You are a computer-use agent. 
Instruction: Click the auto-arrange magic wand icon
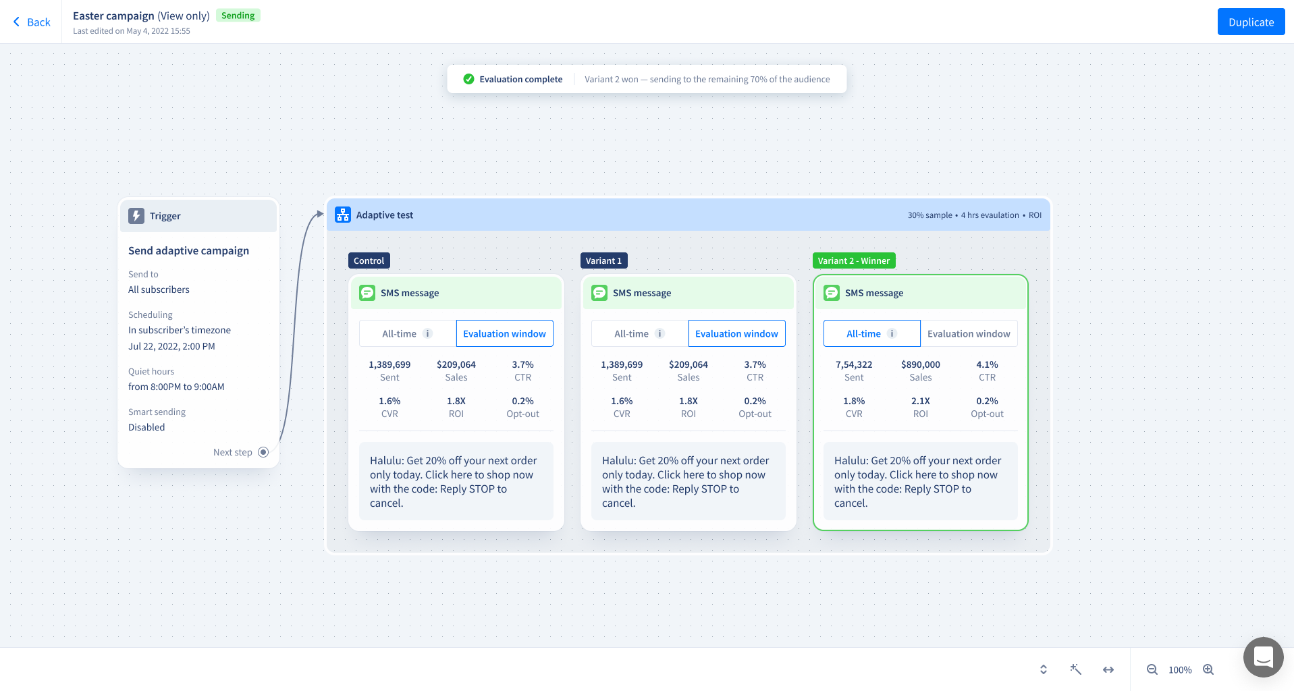pyautogui.click(x=1076, y=669)
